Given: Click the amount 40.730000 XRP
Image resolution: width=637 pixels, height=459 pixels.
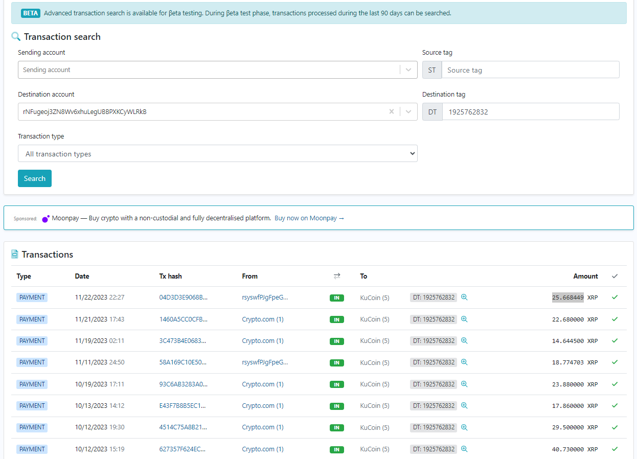Looking at the screenshot, I should tap(575, 449).
